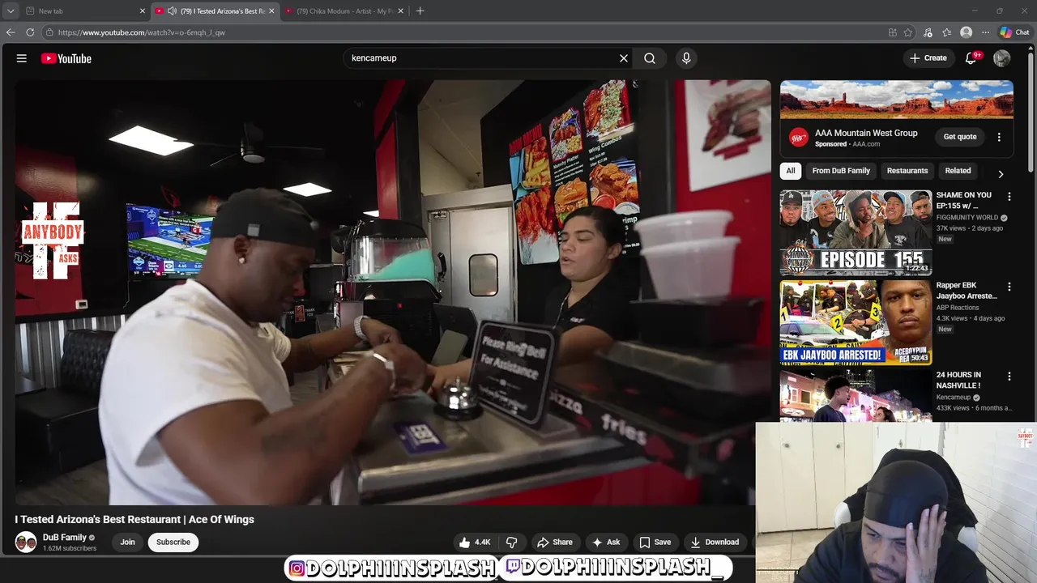Save the video to a playlist
Viewport: 1037px width, 583px height.
coord(655,543)
